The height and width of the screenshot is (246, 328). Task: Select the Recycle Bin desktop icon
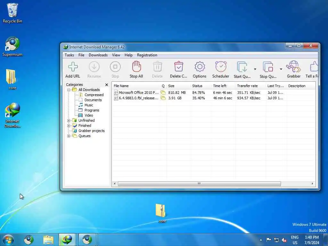coord(12,13)
